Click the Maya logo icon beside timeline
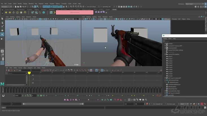The image size is (207, 116). click(2, 84)
